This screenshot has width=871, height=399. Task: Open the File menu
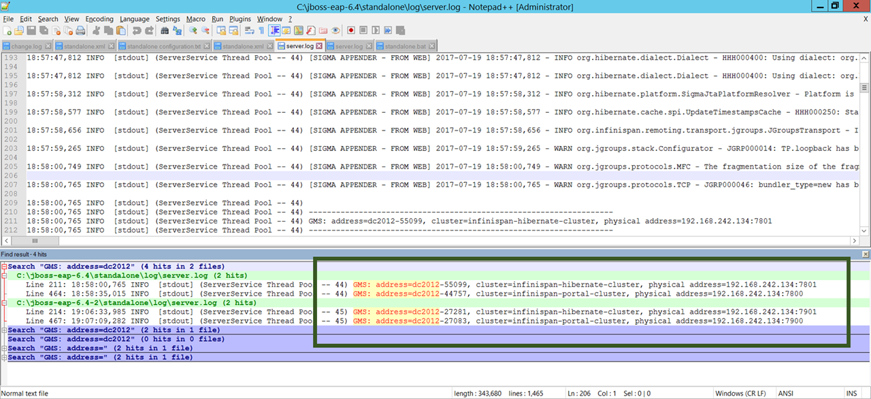(8, 19)
